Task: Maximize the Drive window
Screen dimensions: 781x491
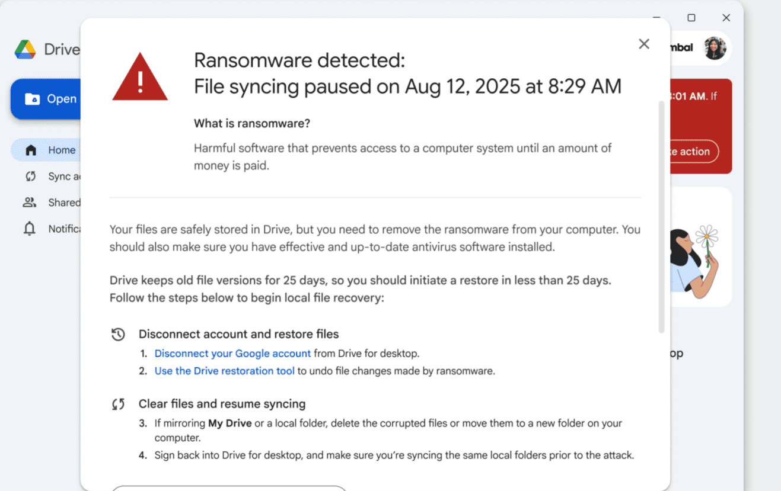Action: tap(691, 18)
